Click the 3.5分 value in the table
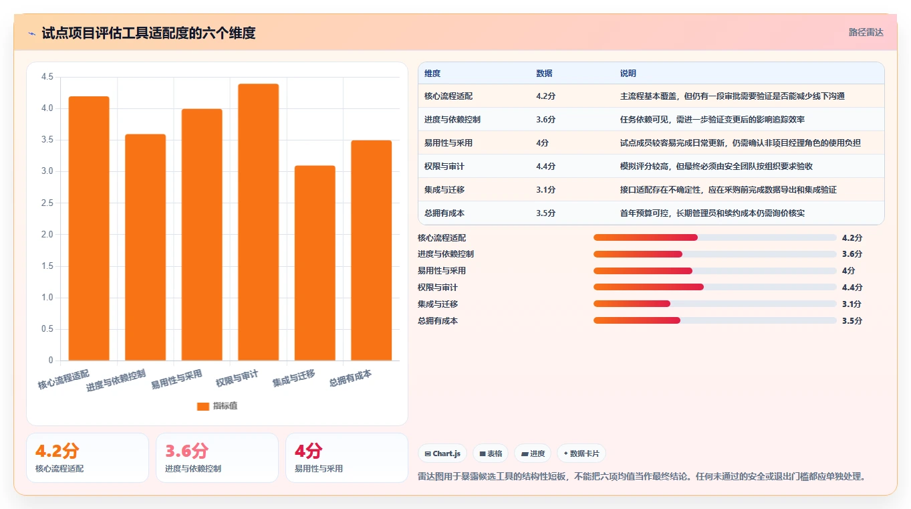 pyautogui.click(x=545, y=213)
